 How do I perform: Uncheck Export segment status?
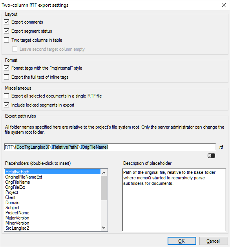(6, 31)
